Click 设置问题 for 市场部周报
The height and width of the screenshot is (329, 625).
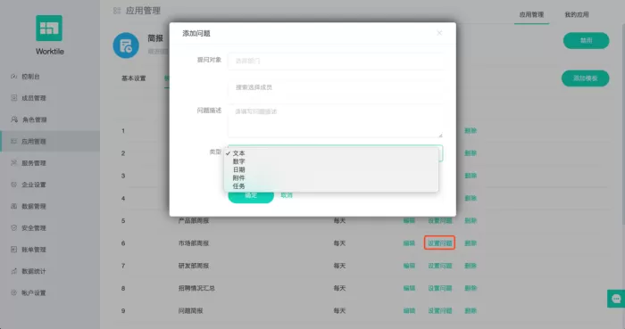point(440,243)
